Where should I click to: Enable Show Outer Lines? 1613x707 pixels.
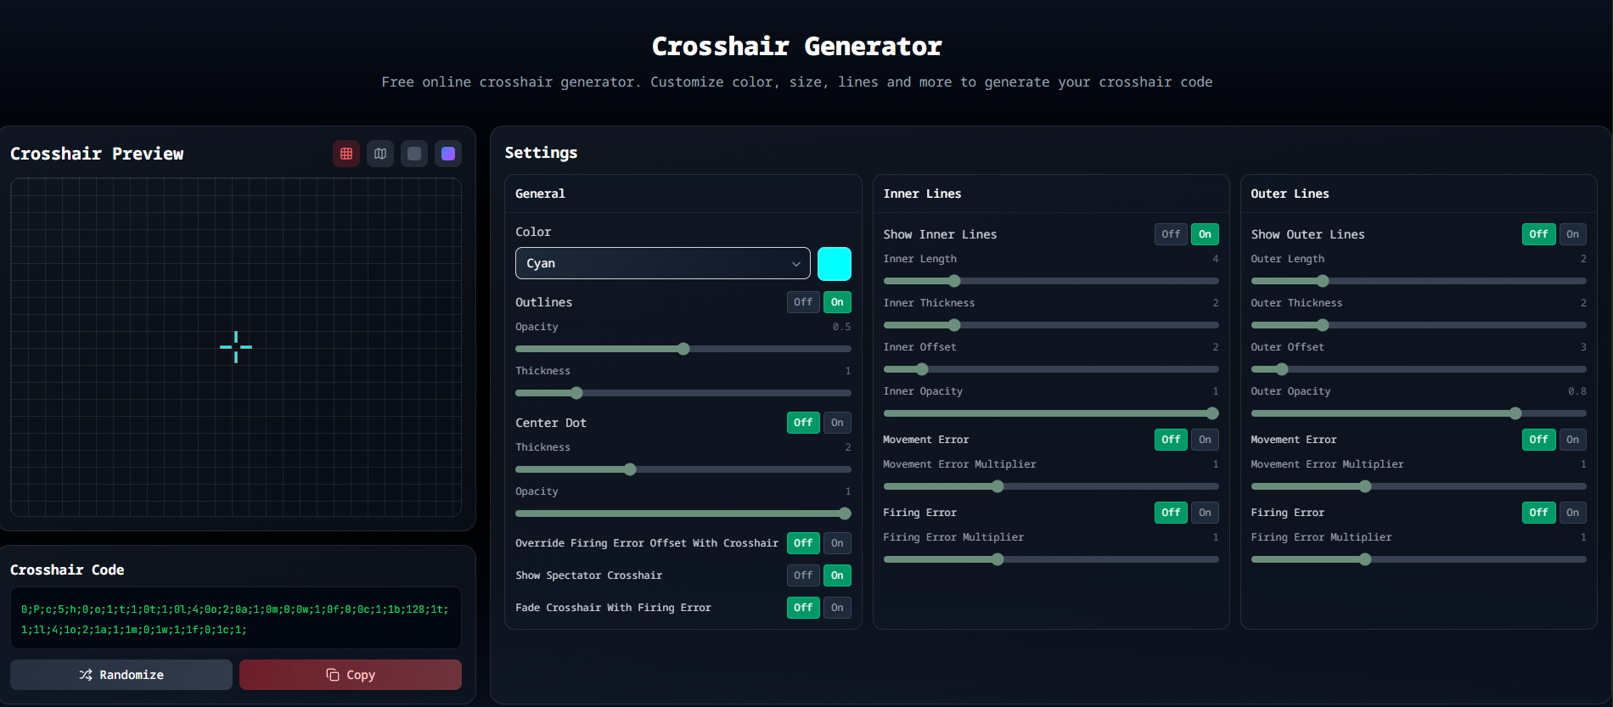1572,234
